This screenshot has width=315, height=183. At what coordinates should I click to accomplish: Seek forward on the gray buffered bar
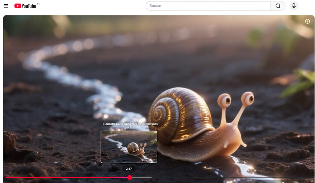click(141, 177)
